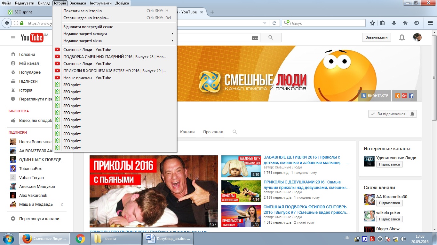Image resolution: width=437 pixels, height=245 pixels.
Task: Click the channel search magnifier icon
Action: pos(235,132)
